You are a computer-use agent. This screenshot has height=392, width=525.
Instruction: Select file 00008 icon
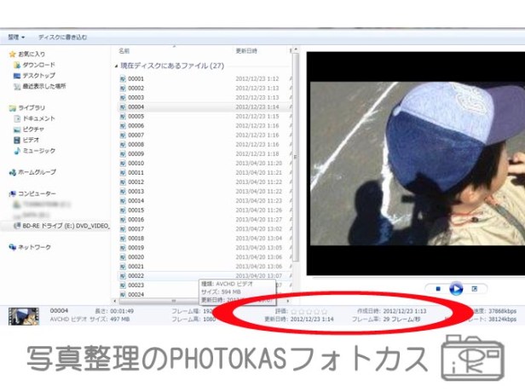pos(123,145)
